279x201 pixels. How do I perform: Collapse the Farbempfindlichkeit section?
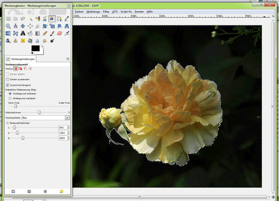(x=7, y=123)
